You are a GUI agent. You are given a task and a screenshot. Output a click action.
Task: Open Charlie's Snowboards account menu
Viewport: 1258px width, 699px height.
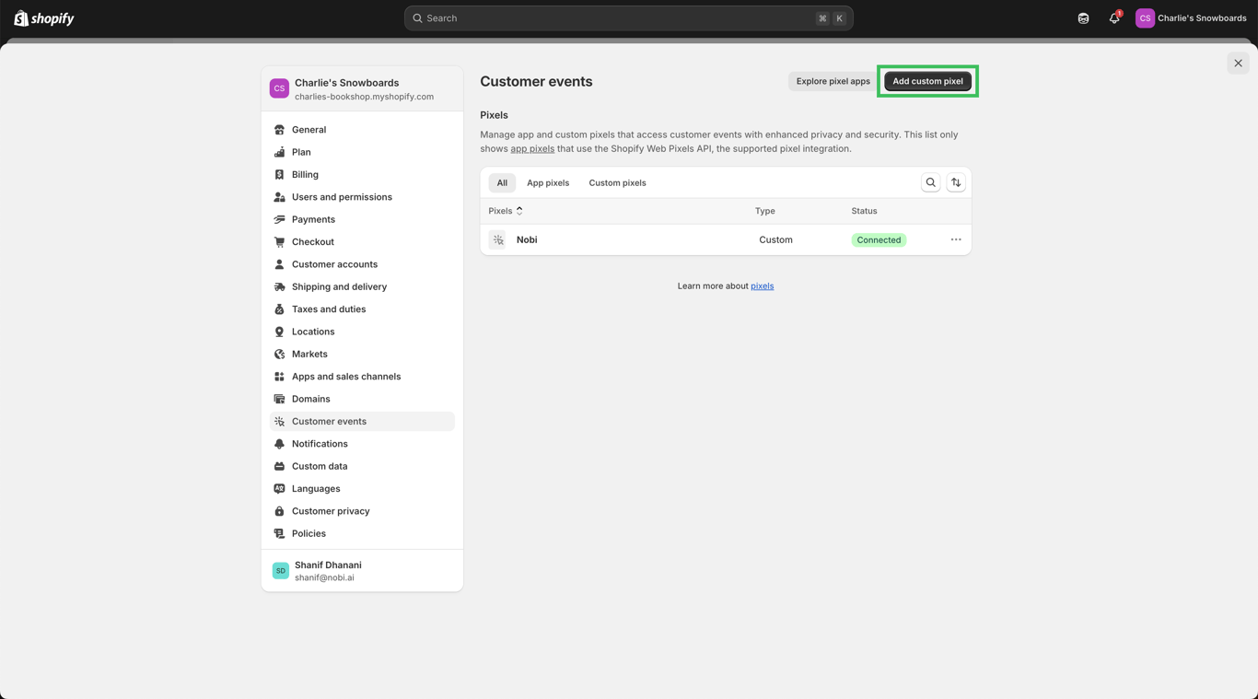(1191, 18)
